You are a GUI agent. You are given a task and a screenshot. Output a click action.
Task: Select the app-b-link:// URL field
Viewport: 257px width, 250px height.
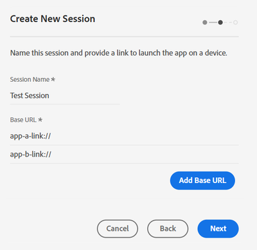click(124, 154)
